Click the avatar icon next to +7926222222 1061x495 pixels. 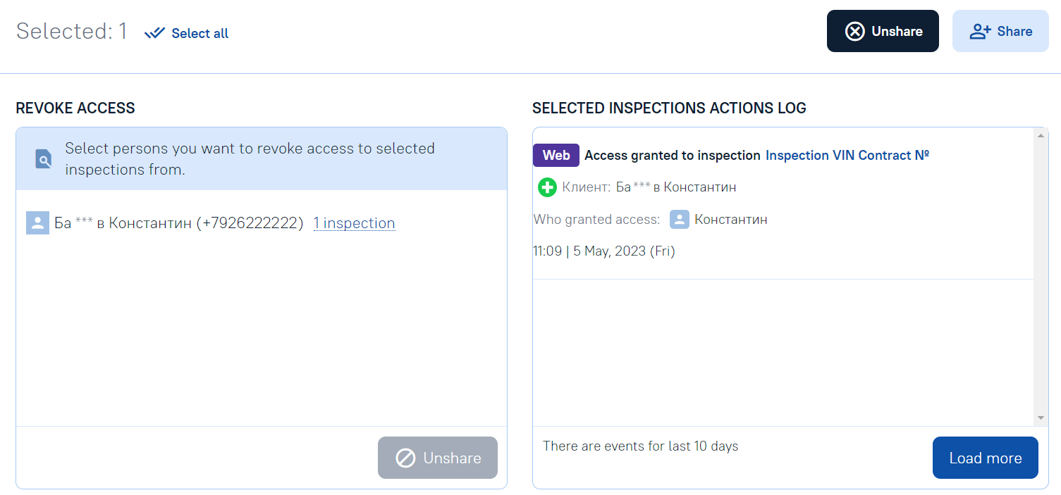[x=37, y=223]
